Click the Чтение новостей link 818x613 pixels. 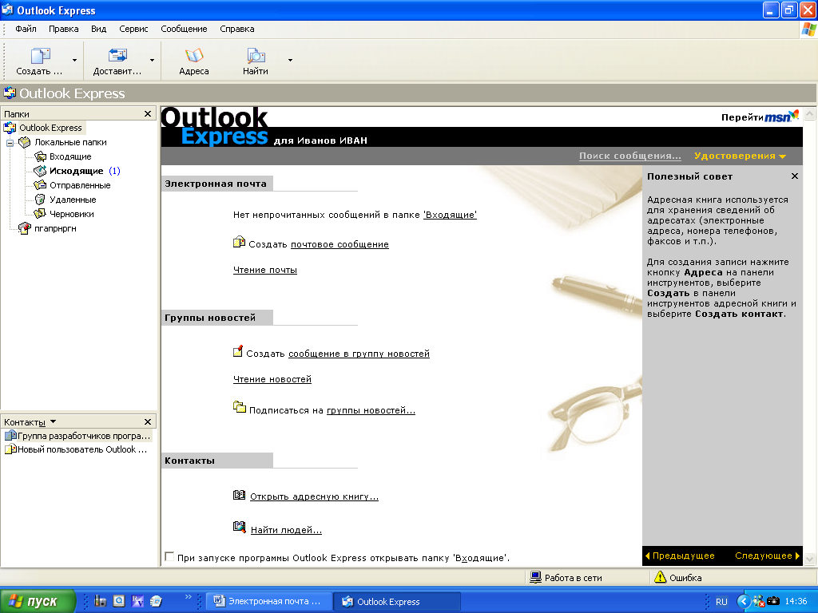272,379
